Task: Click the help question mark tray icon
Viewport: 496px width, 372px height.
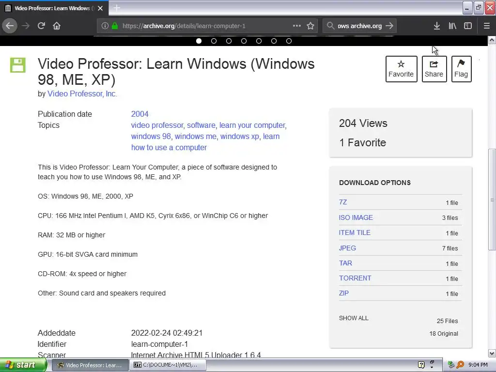Action: click(421, 365)
